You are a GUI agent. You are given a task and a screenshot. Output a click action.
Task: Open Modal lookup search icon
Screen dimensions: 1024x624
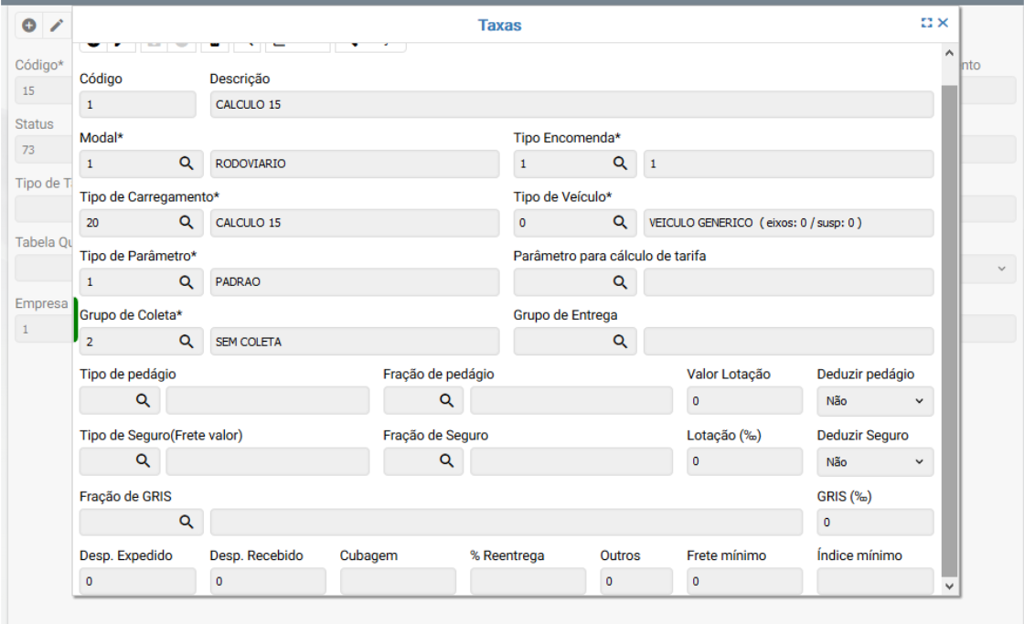click(x=186, y=164)
